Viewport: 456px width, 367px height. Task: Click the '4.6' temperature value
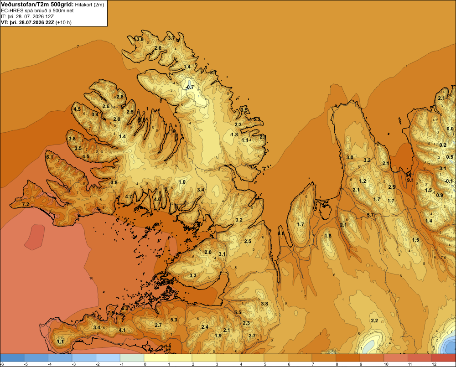pos(157,199)
